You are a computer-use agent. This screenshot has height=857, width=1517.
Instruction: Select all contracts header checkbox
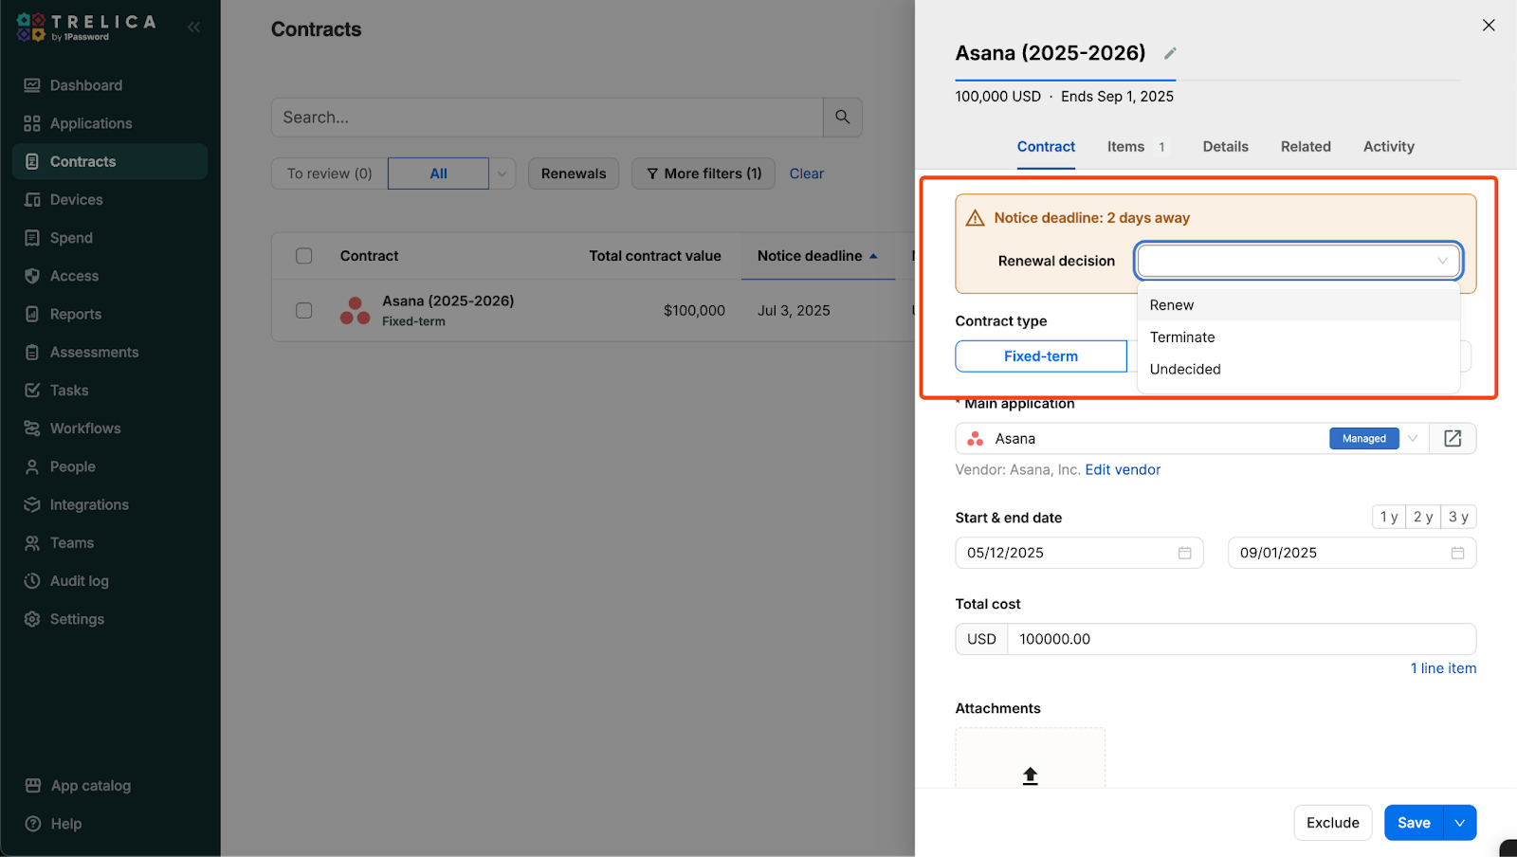click(x=303, y=256)
